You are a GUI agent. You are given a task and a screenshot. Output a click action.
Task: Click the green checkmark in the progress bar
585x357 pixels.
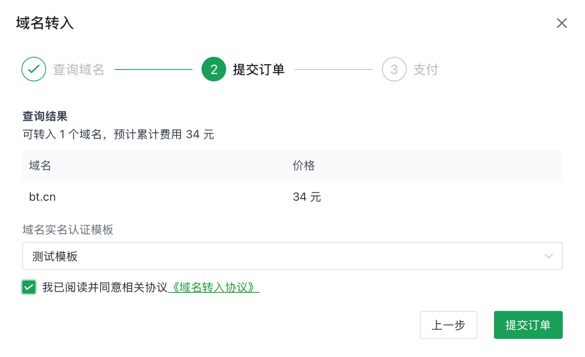34,69
